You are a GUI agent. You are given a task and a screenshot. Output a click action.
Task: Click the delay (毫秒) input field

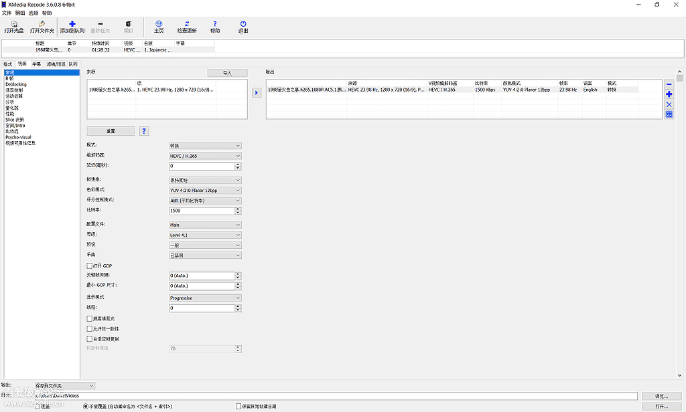click(202, 166)
